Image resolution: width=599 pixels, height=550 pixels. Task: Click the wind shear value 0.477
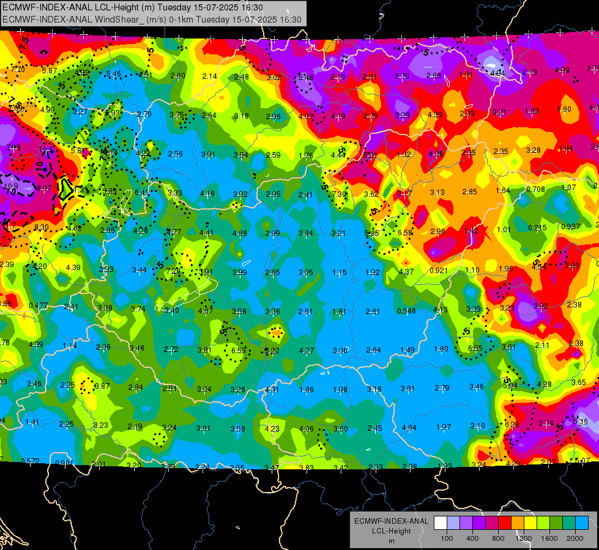(39, 306)
